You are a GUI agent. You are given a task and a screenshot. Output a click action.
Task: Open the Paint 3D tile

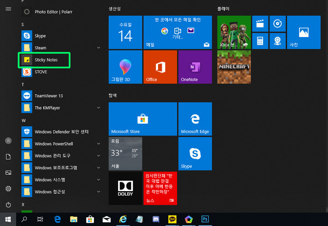click(125, 67)
